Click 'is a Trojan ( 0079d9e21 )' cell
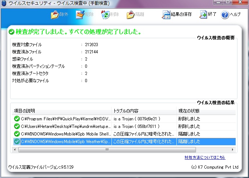This screenshot has height=178, width=249. (137, 119)
